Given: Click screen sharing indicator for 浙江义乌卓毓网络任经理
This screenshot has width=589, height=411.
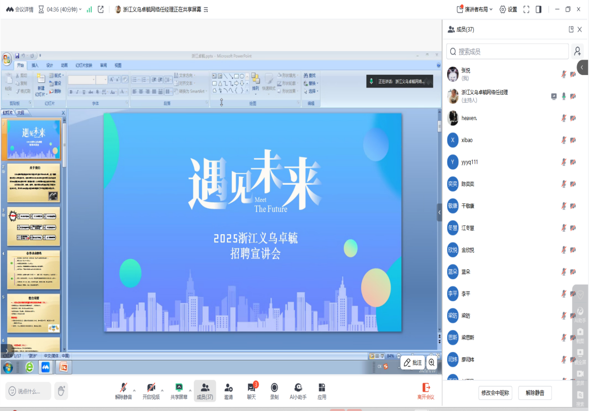Looking at the screenshot, I should pyautogui.click(x=554, y=97).
